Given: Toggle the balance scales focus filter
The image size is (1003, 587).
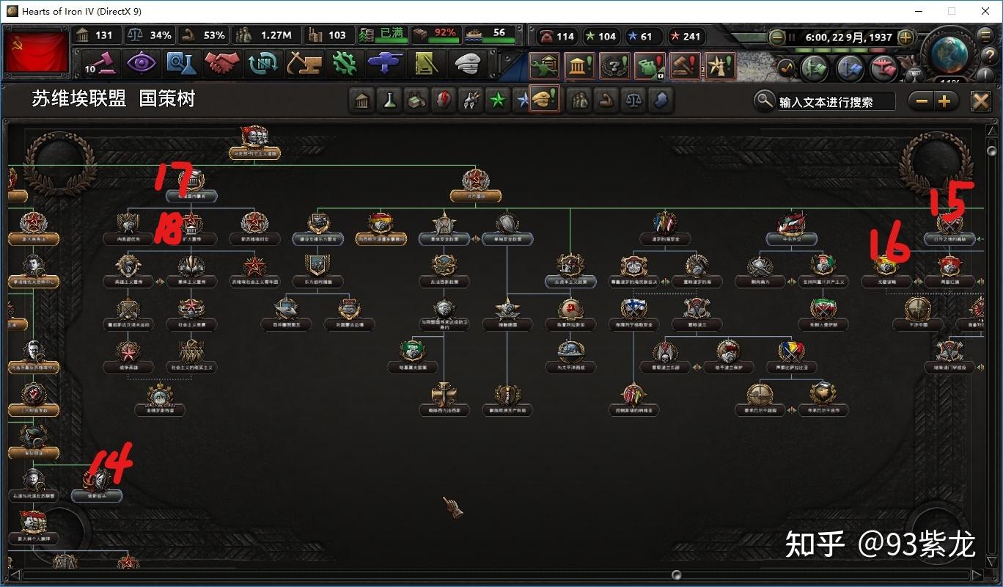Looking at the screenshot, I should tap(633, 101).
